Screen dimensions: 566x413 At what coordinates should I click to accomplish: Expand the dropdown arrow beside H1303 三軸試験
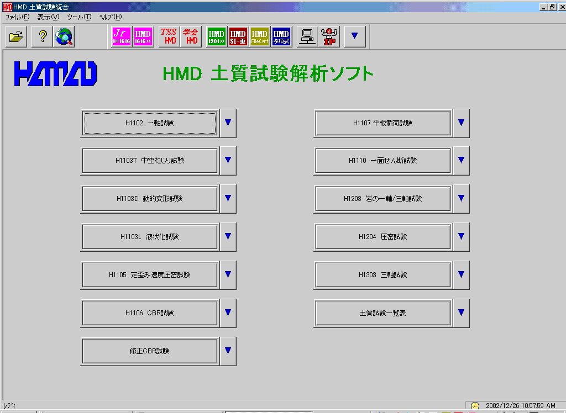tap(462, 275)
